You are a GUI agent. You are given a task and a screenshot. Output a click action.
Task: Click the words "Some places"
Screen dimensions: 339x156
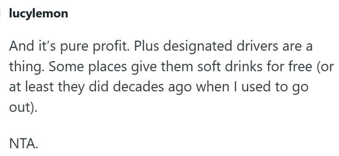(x=88, y=67)
